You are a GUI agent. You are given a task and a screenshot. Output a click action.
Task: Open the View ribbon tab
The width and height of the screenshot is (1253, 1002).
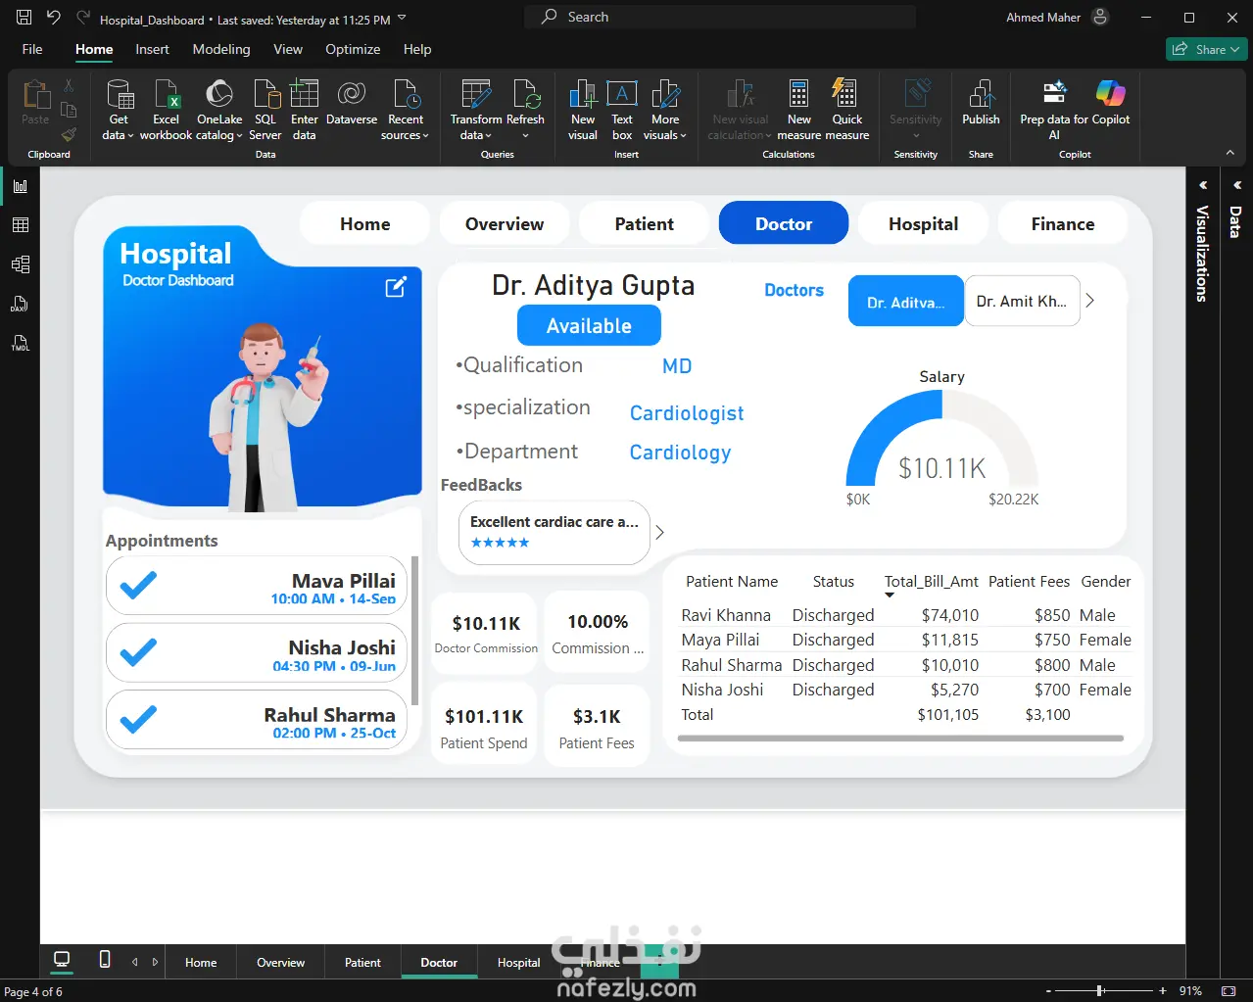coord(288,49)
